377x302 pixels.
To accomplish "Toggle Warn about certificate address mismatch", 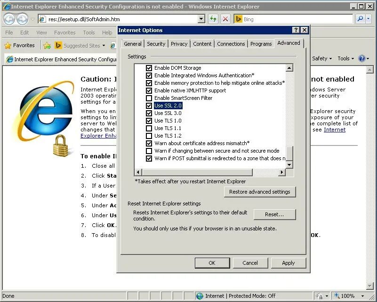I will (x=149, y=143).
